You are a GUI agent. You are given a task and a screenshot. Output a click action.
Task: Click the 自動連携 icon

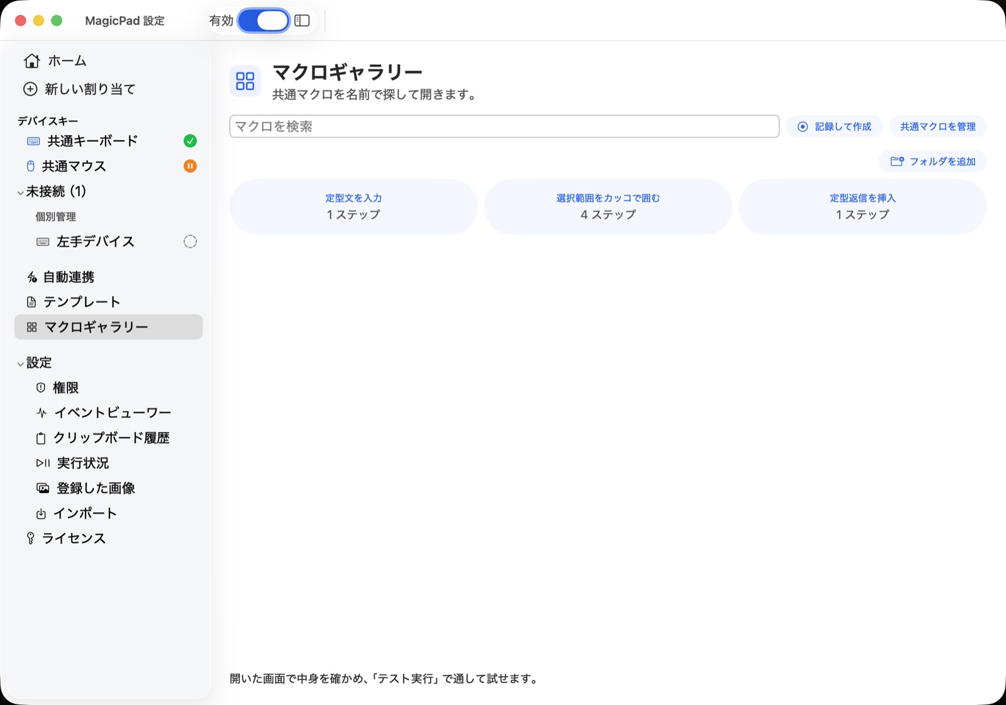coord(32,277)
